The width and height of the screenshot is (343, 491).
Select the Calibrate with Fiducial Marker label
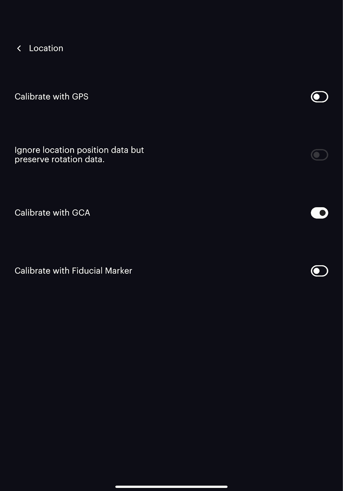pos(73,271)
